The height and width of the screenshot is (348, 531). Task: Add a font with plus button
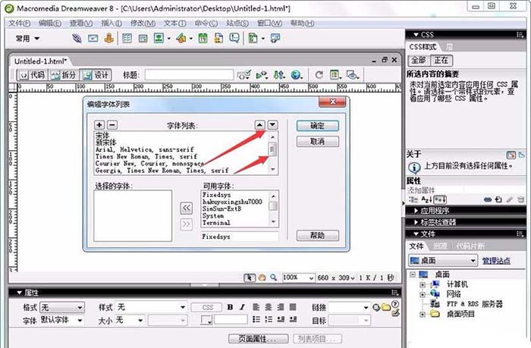(99, 125)
